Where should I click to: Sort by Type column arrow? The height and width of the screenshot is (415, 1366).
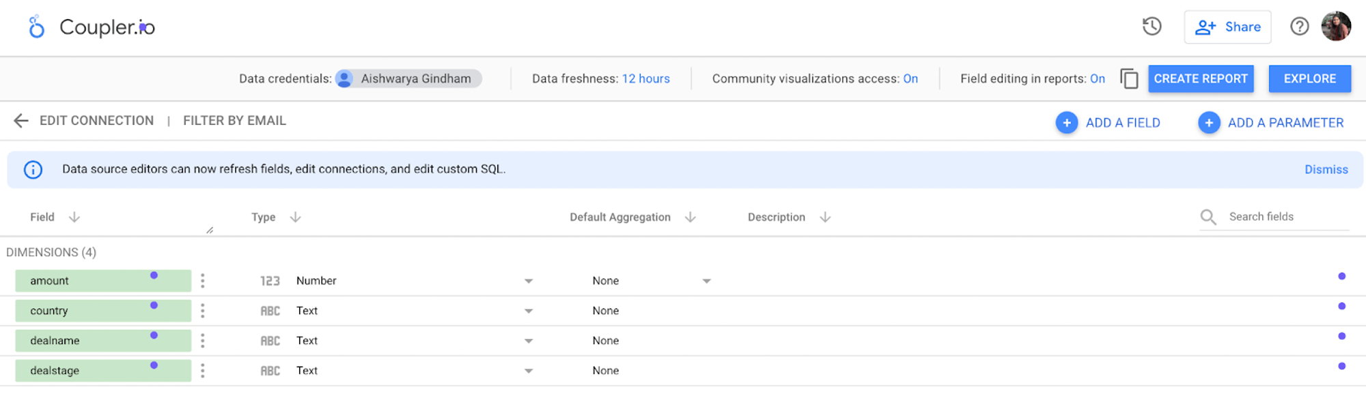point(295,217)
